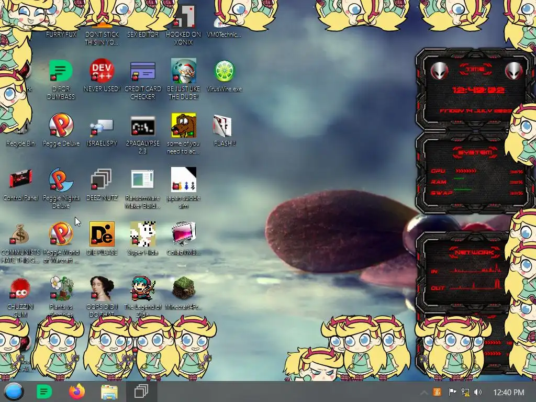
Task: Open the Minecraft4Fr grass block icon
Action: [184, 288]
